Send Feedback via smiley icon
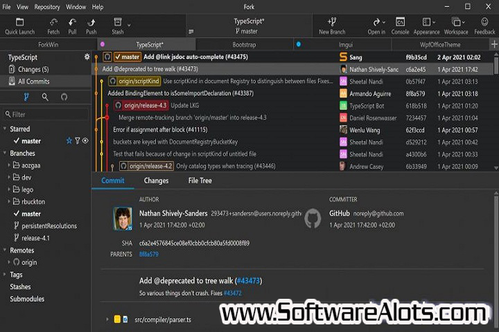The height and width of the screenshot is (332, 499). click(x=484, y=26)
